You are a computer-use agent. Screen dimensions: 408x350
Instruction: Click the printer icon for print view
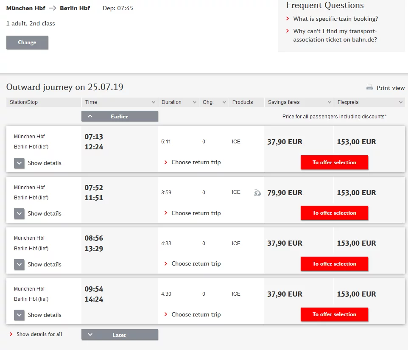tap(369, 88)
